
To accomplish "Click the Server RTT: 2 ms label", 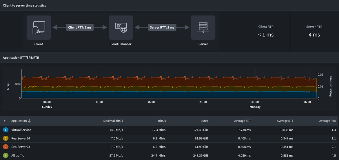I will pyautogui.click(x=162, y=27).
